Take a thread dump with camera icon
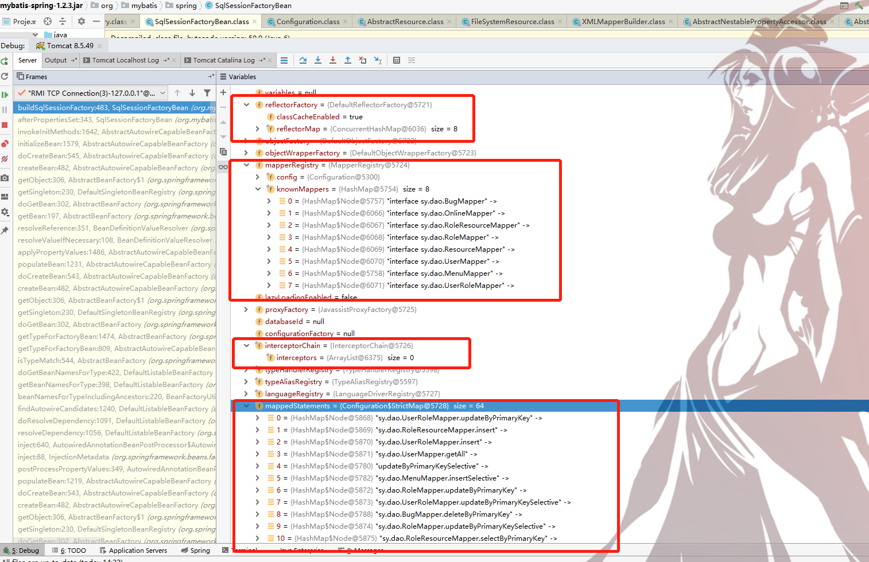Image resolution: width=869 pixels, height=562 pixels. click(5, 178)
